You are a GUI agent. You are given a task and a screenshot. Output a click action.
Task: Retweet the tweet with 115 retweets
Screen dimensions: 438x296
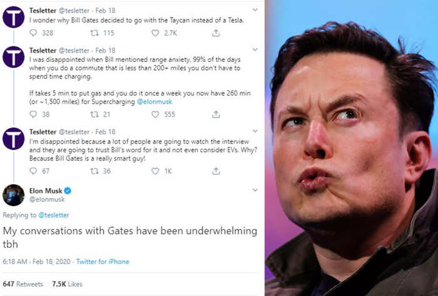(x=94, y=33)
